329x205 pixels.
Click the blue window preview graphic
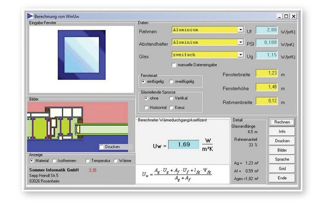[x=82, y=55]
